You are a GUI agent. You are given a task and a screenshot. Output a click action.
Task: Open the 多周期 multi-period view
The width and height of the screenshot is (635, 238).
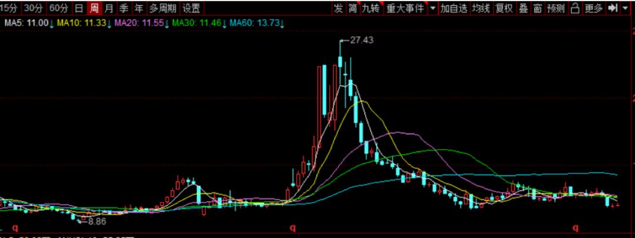163,8
